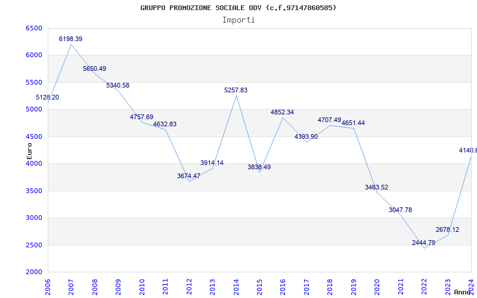Click the 4632.83 value label

coord(165,125)
